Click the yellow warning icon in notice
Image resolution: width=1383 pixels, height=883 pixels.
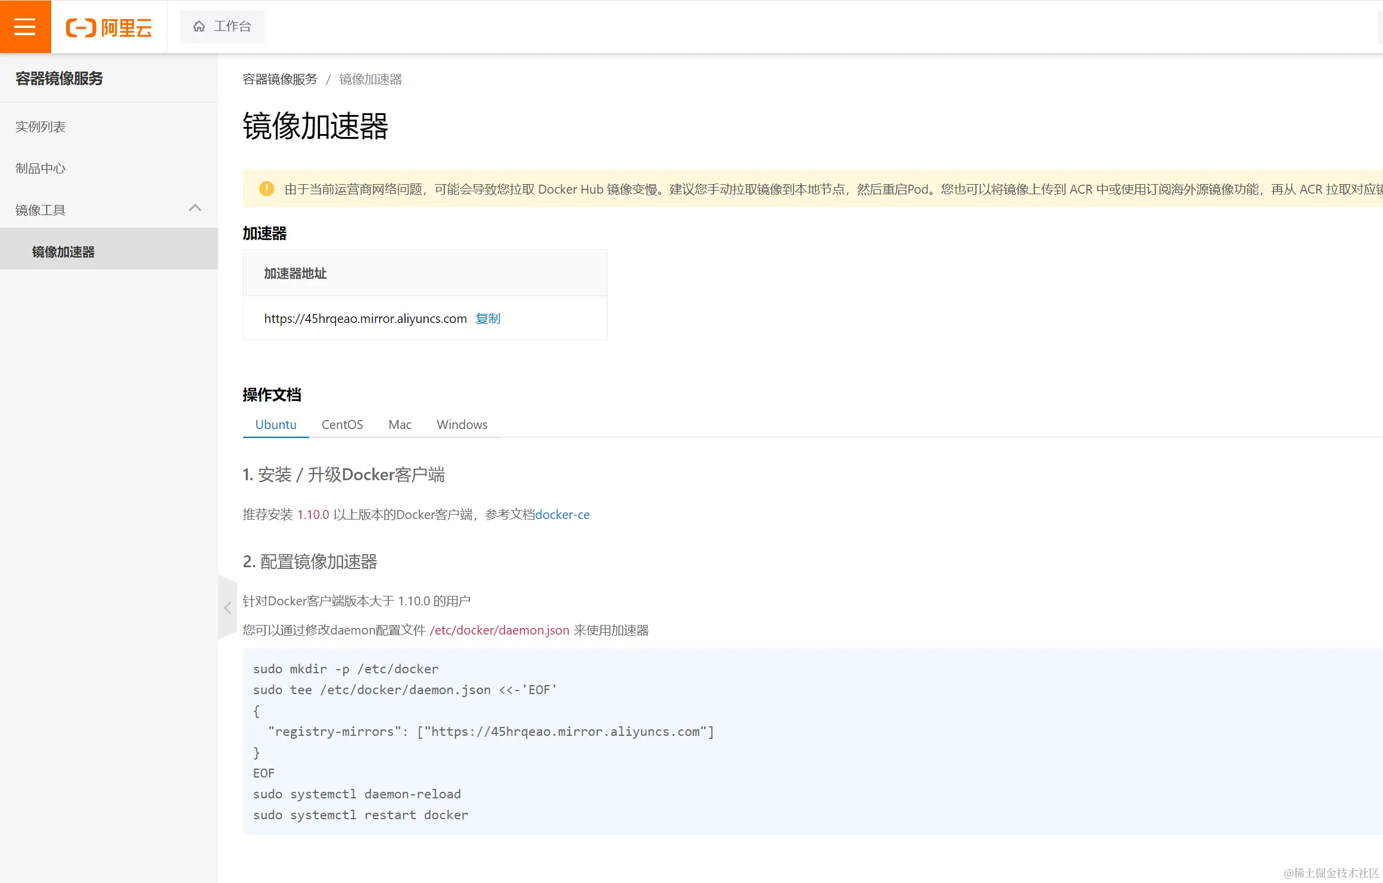(x=267, y=189)
